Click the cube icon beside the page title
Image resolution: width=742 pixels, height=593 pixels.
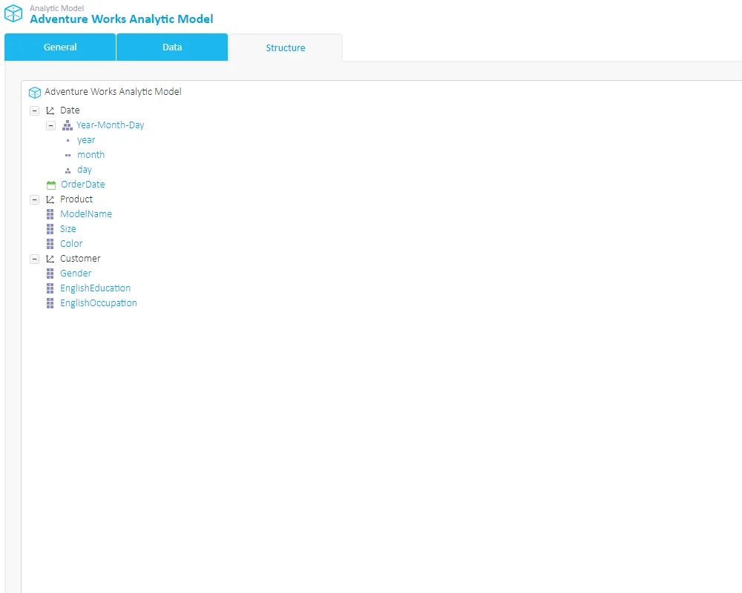[13, 13]
